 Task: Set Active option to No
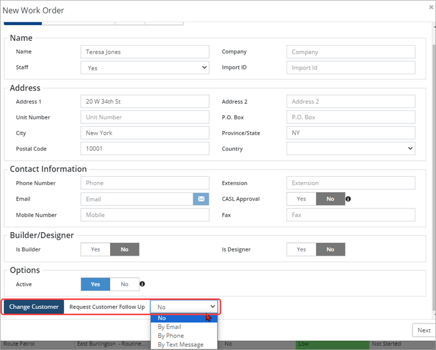(x=125, y=284)
